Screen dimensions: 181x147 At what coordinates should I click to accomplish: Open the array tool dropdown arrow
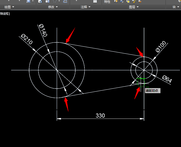pos(59,1)
